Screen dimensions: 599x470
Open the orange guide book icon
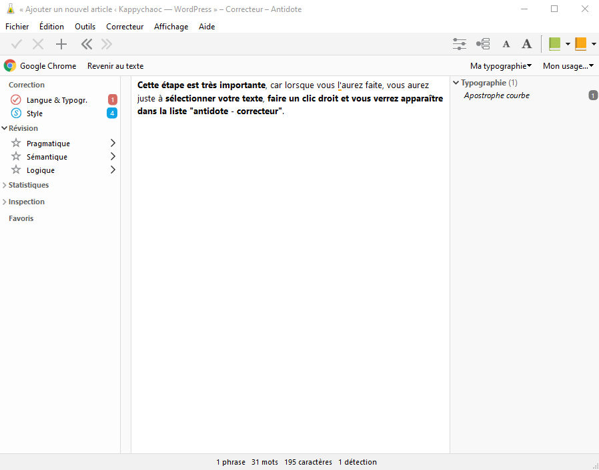click(580, 44)
